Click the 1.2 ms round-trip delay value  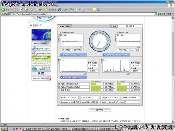[136, 65]
